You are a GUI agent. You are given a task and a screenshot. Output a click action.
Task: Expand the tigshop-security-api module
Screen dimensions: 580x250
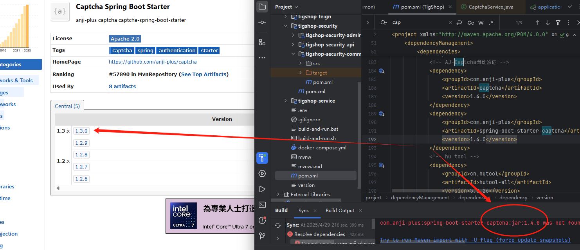point(293,45)
